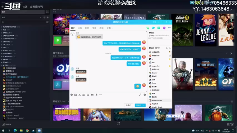The width and height of the screenshot is (237, 133).
Task: Open Steam from the taskbar
Action: click(x=33, y=130)
